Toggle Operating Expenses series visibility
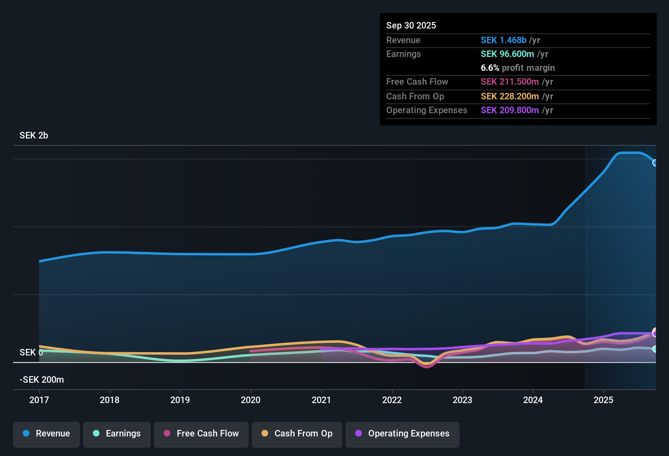The width and height of the screenshot is (669, 456). (402, 434)
